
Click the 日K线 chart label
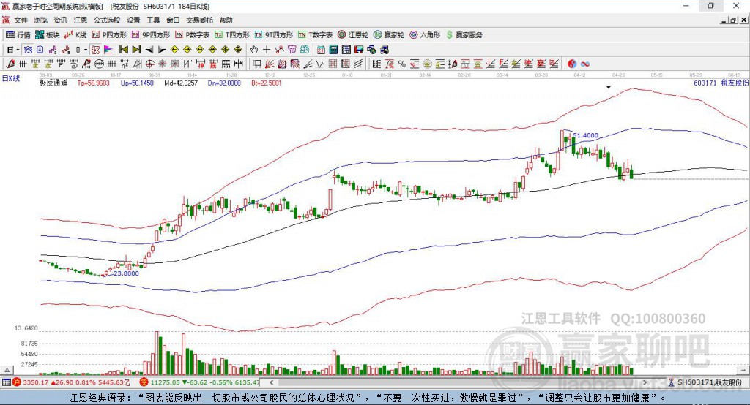click(x=10, y=78)
